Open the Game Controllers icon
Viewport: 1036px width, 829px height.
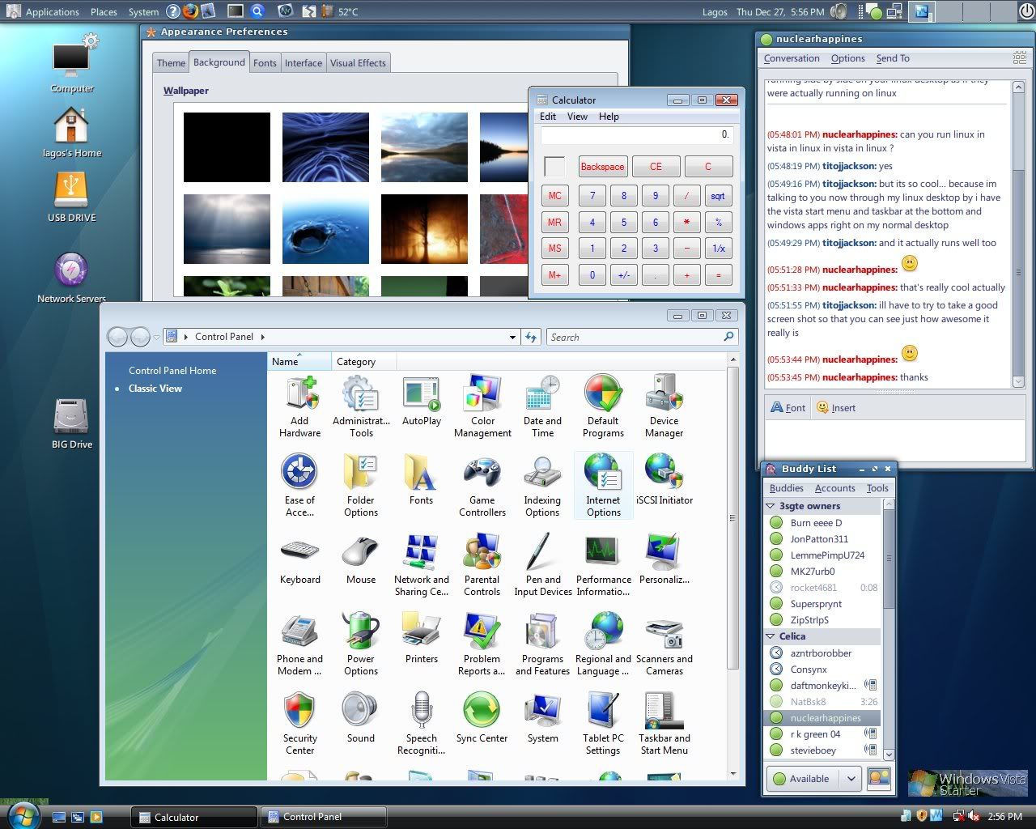click(x=482, y=485)
